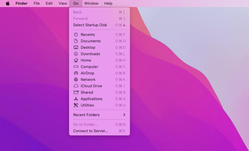Viewport: 249px width, 151px height.
Task: Select the Shared text label
Action: (87, 92)
